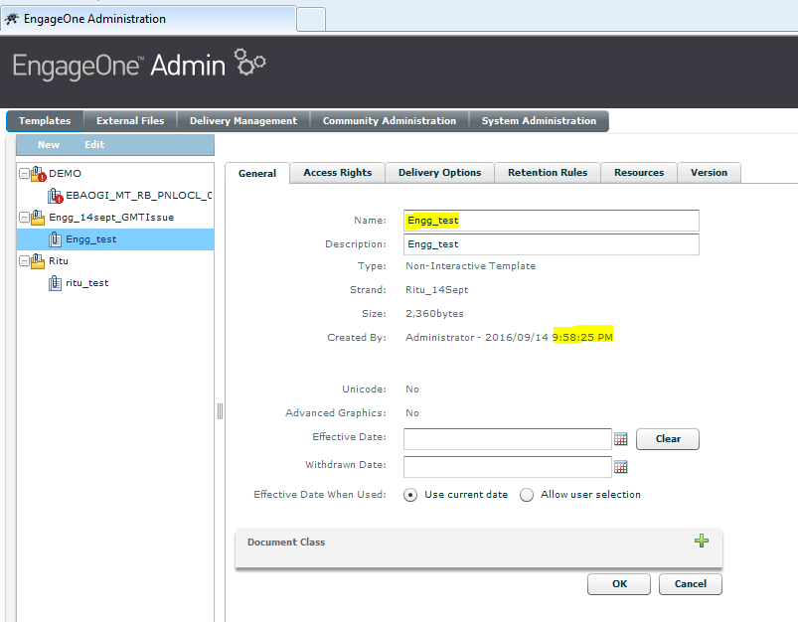Click the 'Non-Interactive Template' type value
Viewport: 798px width, 622px height.
tap(470, 266)
